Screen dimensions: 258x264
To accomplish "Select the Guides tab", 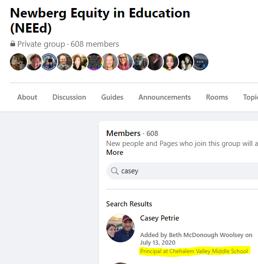I will point(112,97).
